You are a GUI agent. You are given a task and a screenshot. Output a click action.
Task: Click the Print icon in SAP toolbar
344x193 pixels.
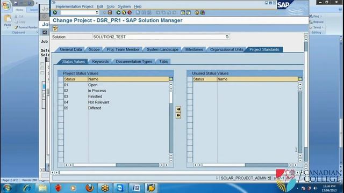click(x=138, y=12)
